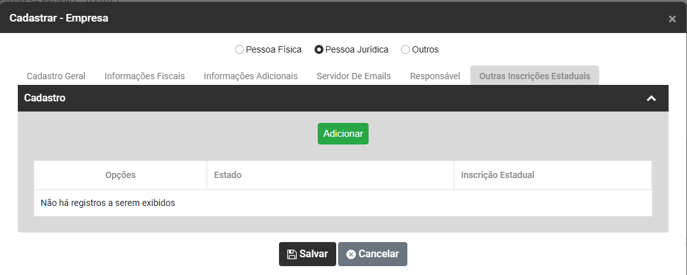Viewport: 687px width, 275px height.
Task: Pick the Outros radio button
Action: 405,49
